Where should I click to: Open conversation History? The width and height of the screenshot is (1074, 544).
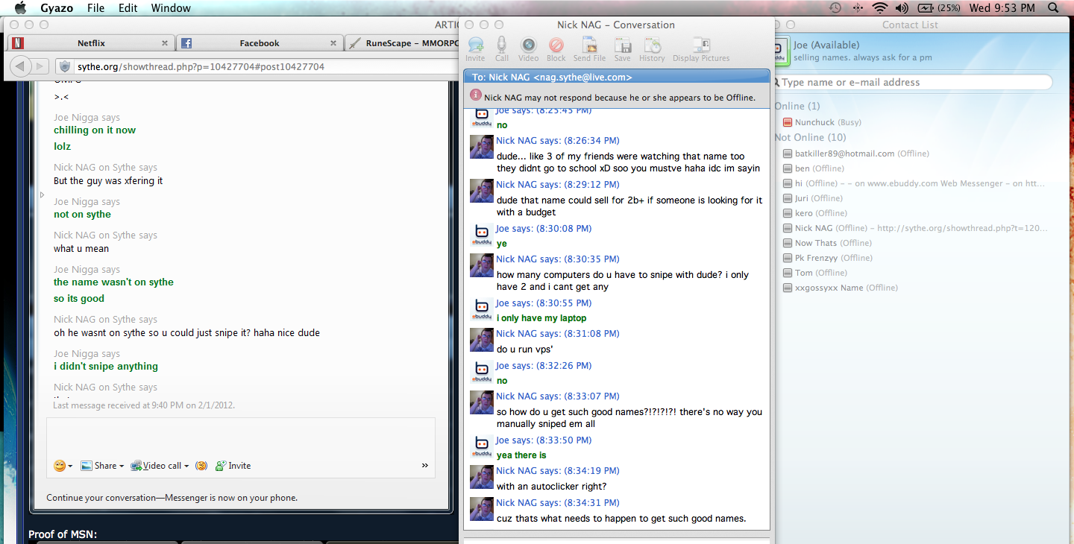pos(652,49)
